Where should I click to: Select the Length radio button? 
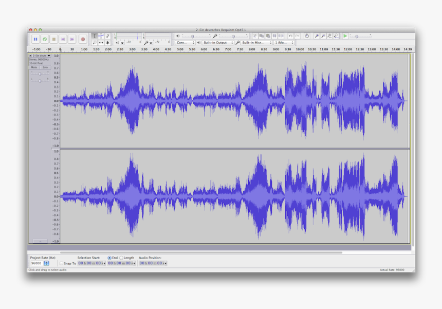pos(121,258)
